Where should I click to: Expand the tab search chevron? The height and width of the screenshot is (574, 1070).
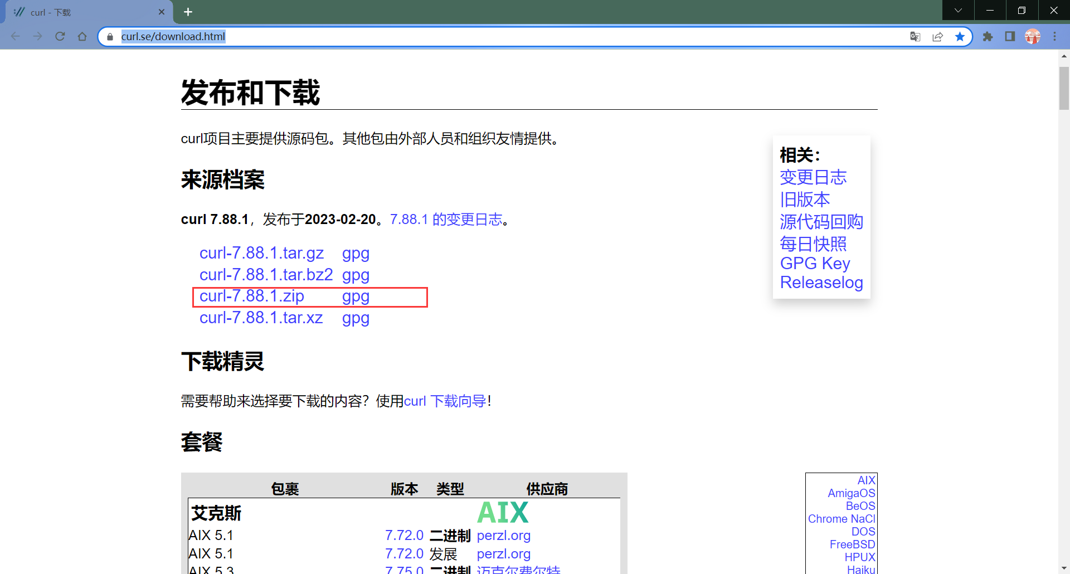click(x=958, y=10)
